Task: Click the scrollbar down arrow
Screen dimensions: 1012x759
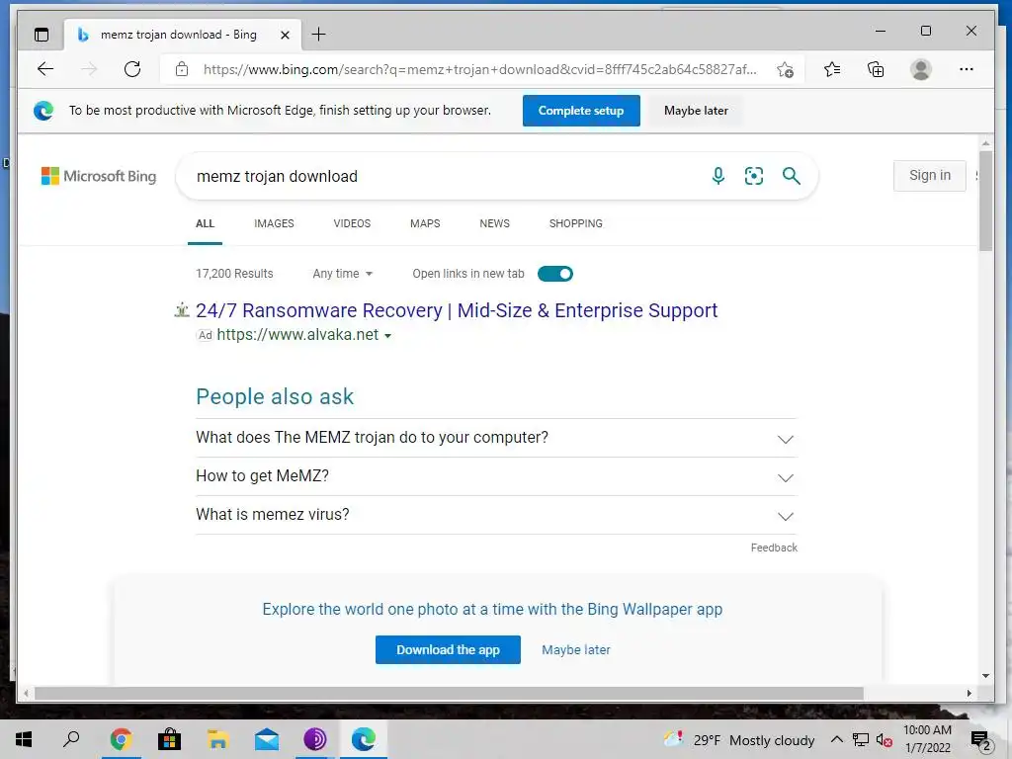Action: click(x=985, y=676)
